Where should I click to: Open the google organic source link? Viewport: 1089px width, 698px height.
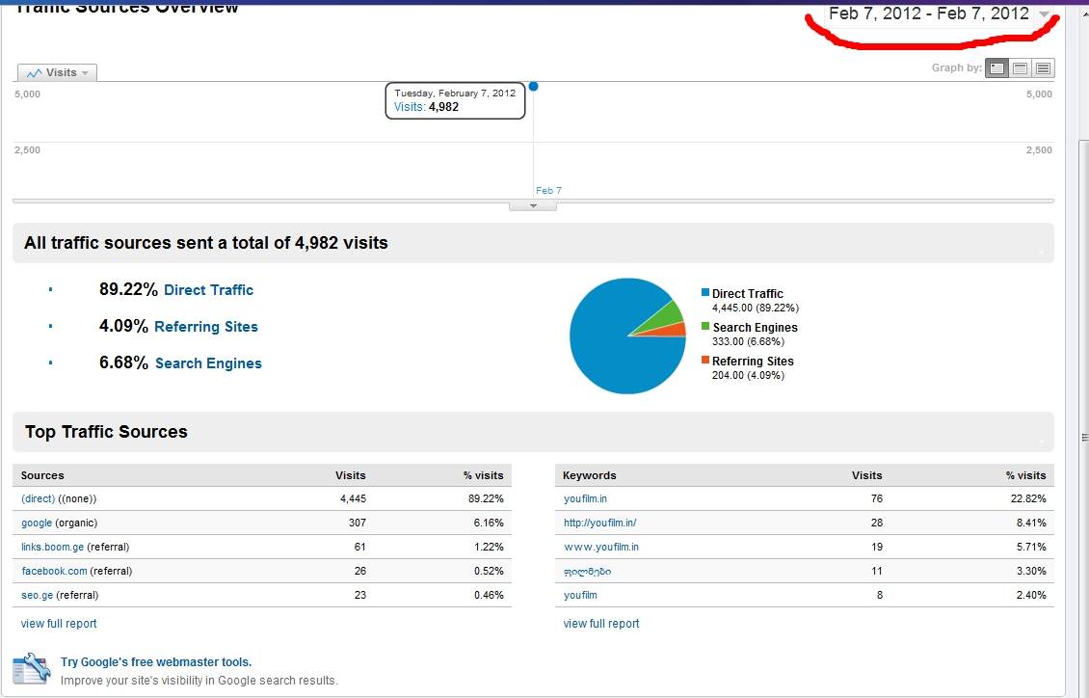[37, 523]
